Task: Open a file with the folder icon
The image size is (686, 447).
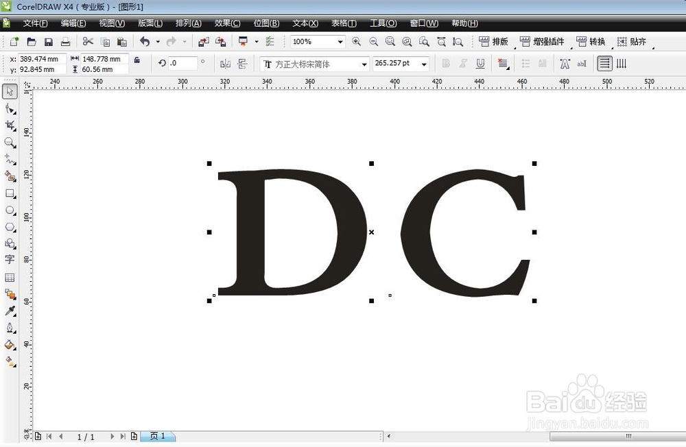Action: point(32,42)
